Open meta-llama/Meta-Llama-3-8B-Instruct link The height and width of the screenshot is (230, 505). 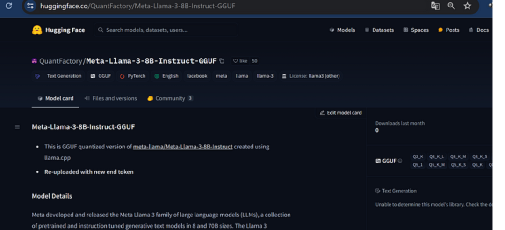coord(183,147)
